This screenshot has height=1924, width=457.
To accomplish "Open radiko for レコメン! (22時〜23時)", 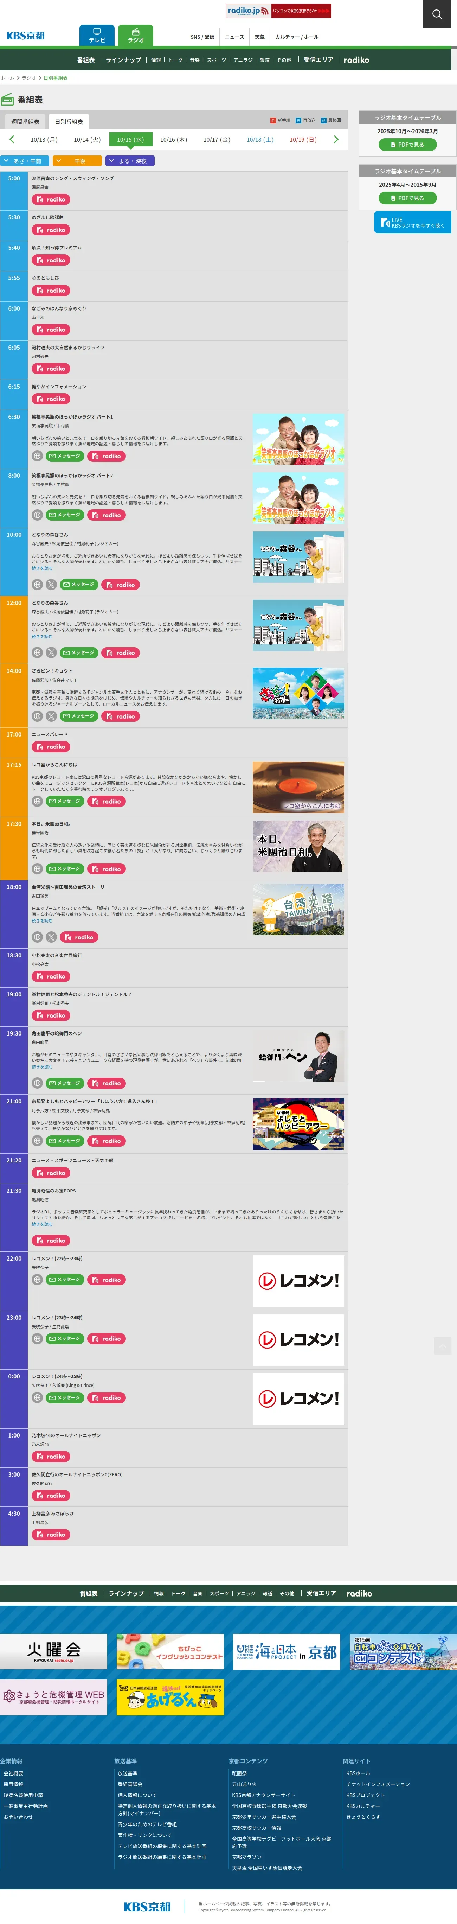I will (x=106, y=1279).
